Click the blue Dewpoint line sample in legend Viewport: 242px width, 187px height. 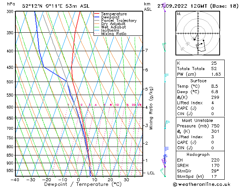tap(97, 17)
